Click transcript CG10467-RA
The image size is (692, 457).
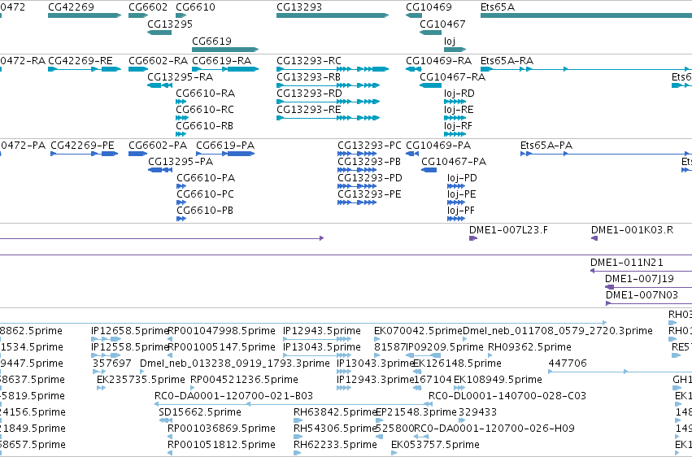pyautogui.click(x=430, y=85)
